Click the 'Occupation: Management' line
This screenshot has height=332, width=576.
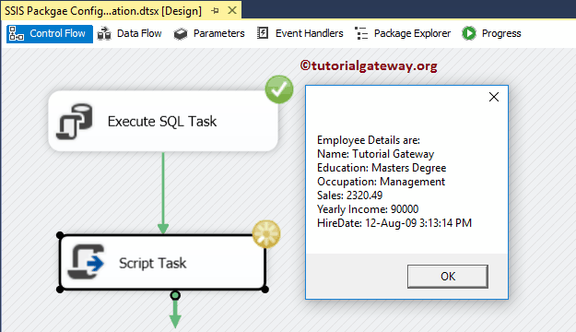(381, 182)
